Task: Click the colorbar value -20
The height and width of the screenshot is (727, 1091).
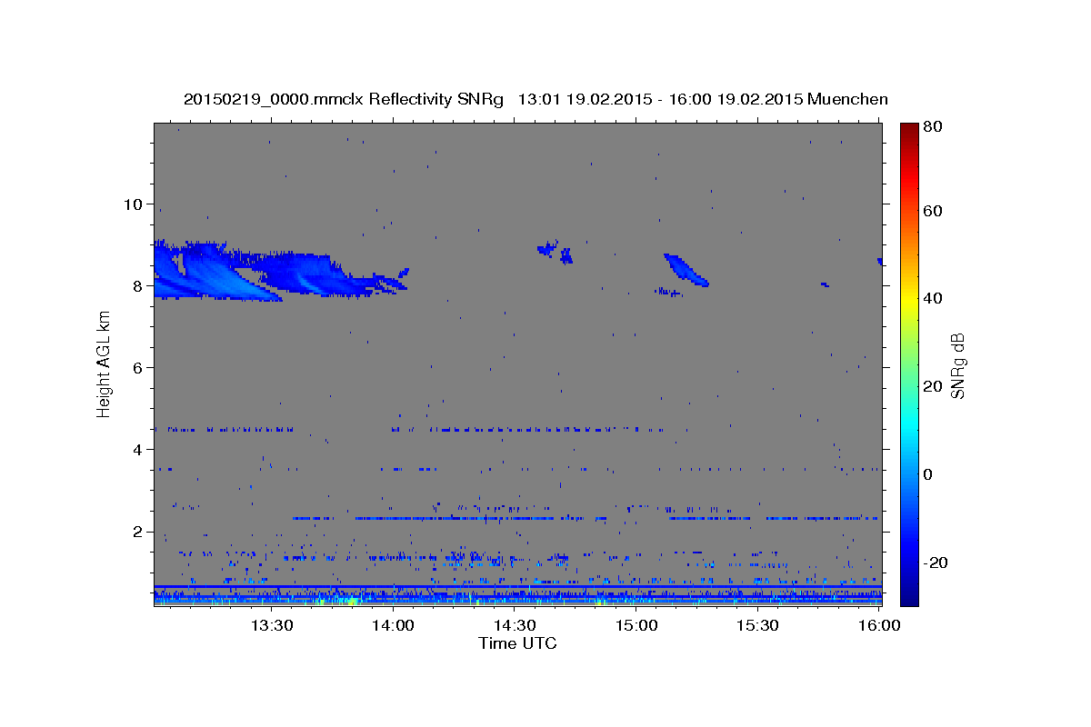Action: coord(936,563)
